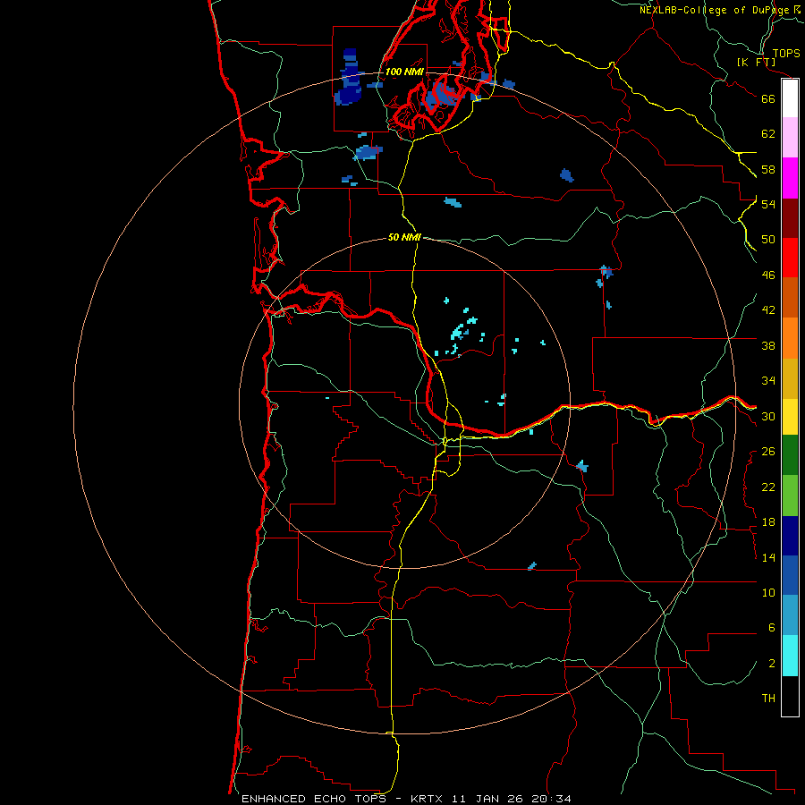
Task: Click the "62" legend value
Action: pyautogui.click(x=768, y=134)
